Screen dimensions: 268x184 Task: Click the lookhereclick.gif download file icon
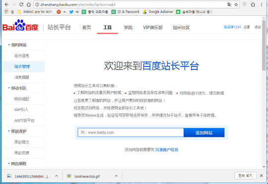tap(69, 176)
